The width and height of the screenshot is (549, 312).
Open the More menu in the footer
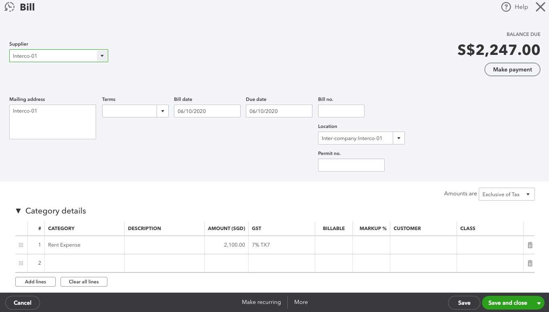pos(301,302)
